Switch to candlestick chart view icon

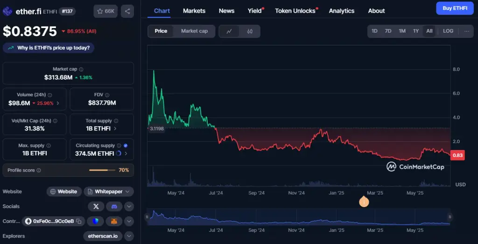(250, 31)
